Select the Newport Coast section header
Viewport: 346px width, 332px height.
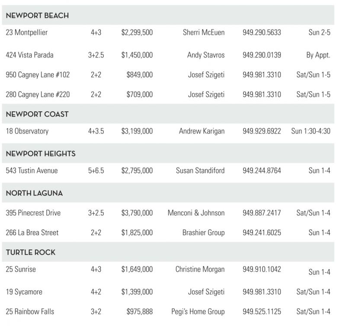tap(37, 114)
